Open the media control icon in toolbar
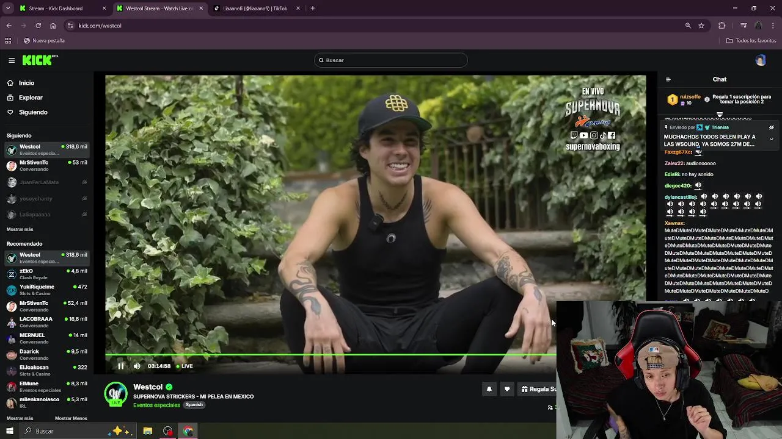The height and width of the screenshot is (439, 782). (x=744, y=26)
